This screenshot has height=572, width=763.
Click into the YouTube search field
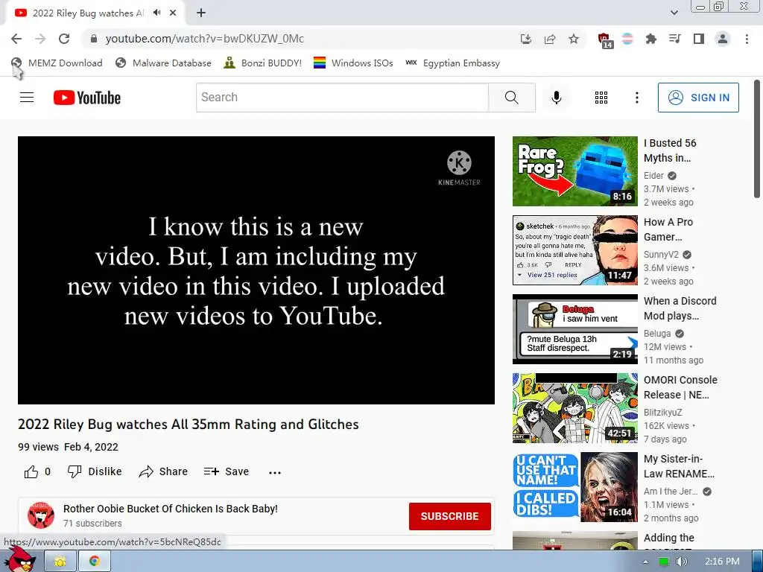(342, 98)
